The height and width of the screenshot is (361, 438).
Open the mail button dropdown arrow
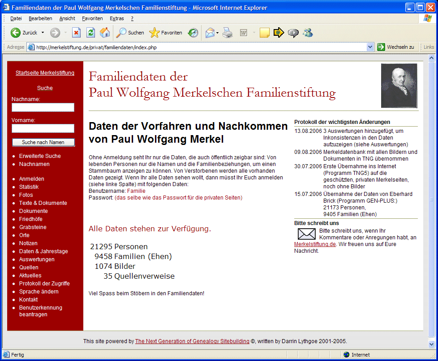click(x=218, y=33)
